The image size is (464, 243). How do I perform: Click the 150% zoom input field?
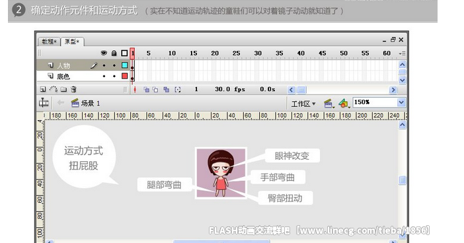[375, 102]
